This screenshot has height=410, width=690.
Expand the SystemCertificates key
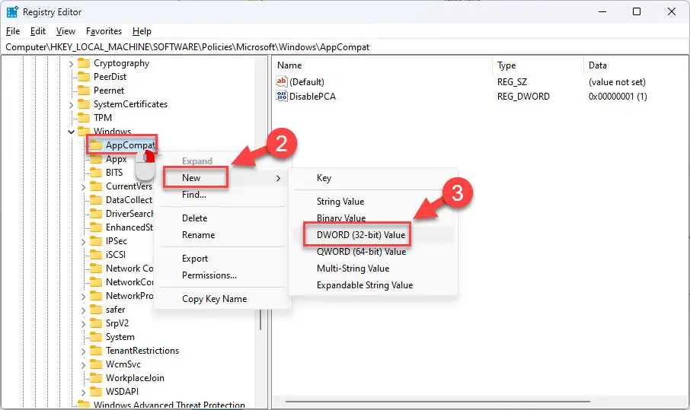tap(72, 104)
